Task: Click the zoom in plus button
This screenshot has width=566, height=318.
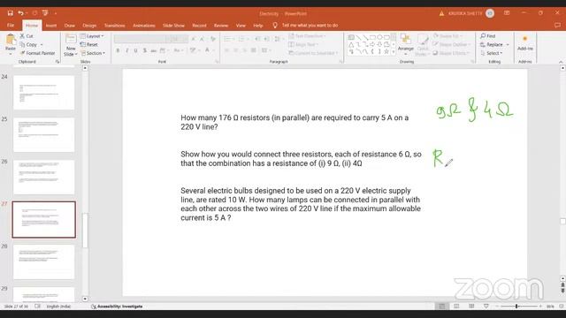Action: click(540, 307)
